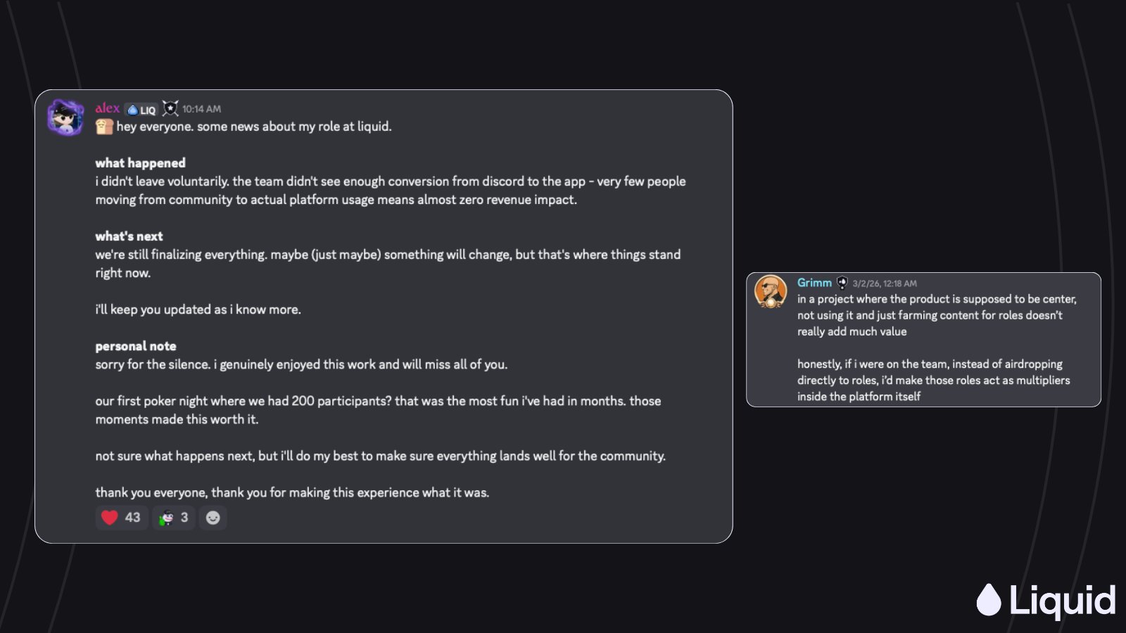Open the add reaction smiley button

click(213, 518)
